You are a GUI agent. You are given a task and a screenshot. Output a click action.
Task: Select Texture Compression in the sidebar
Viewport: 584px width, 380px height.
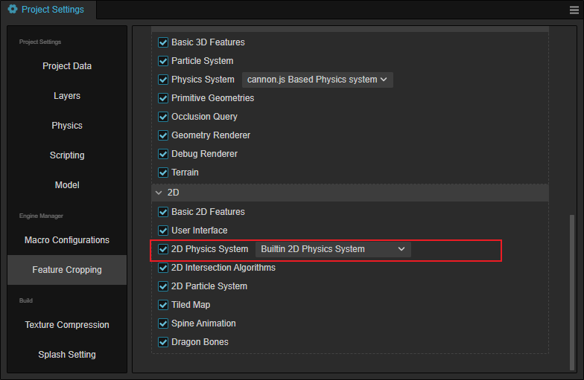click(x=67, y=325)
